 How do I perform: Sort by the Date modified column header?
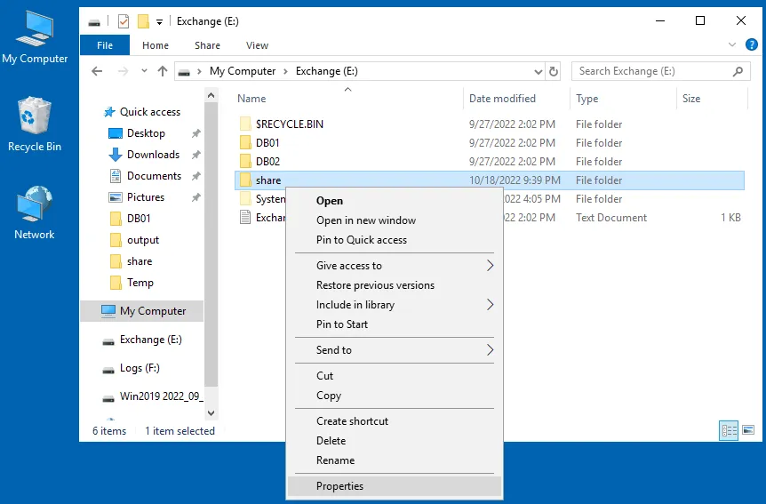(502, 99)
